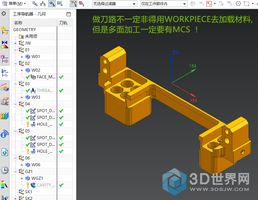The image size is (258, 200).
Task: Open the Part Navigator sidebar tab
Action: coord(5,59)
